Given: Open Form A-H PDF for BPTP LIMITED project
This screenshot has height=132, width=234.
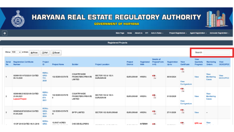Looking at the screenshot, I should pos(154,112).
